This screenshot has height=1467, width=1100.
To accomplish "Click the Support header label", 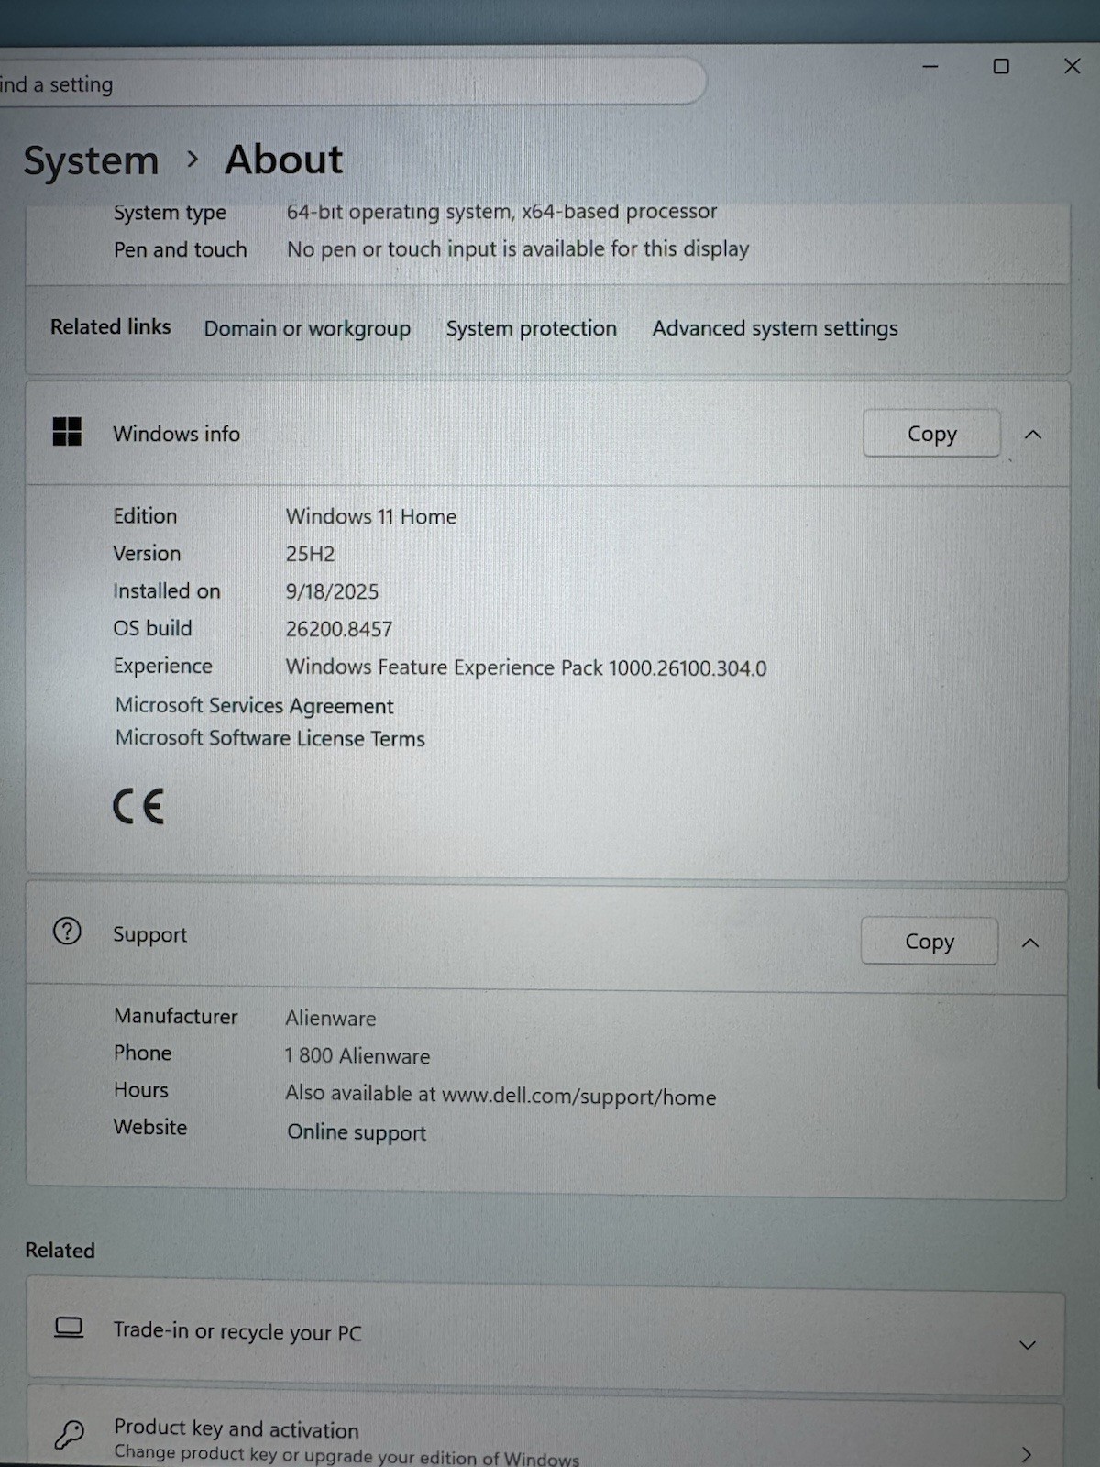I will pos(149,934).
